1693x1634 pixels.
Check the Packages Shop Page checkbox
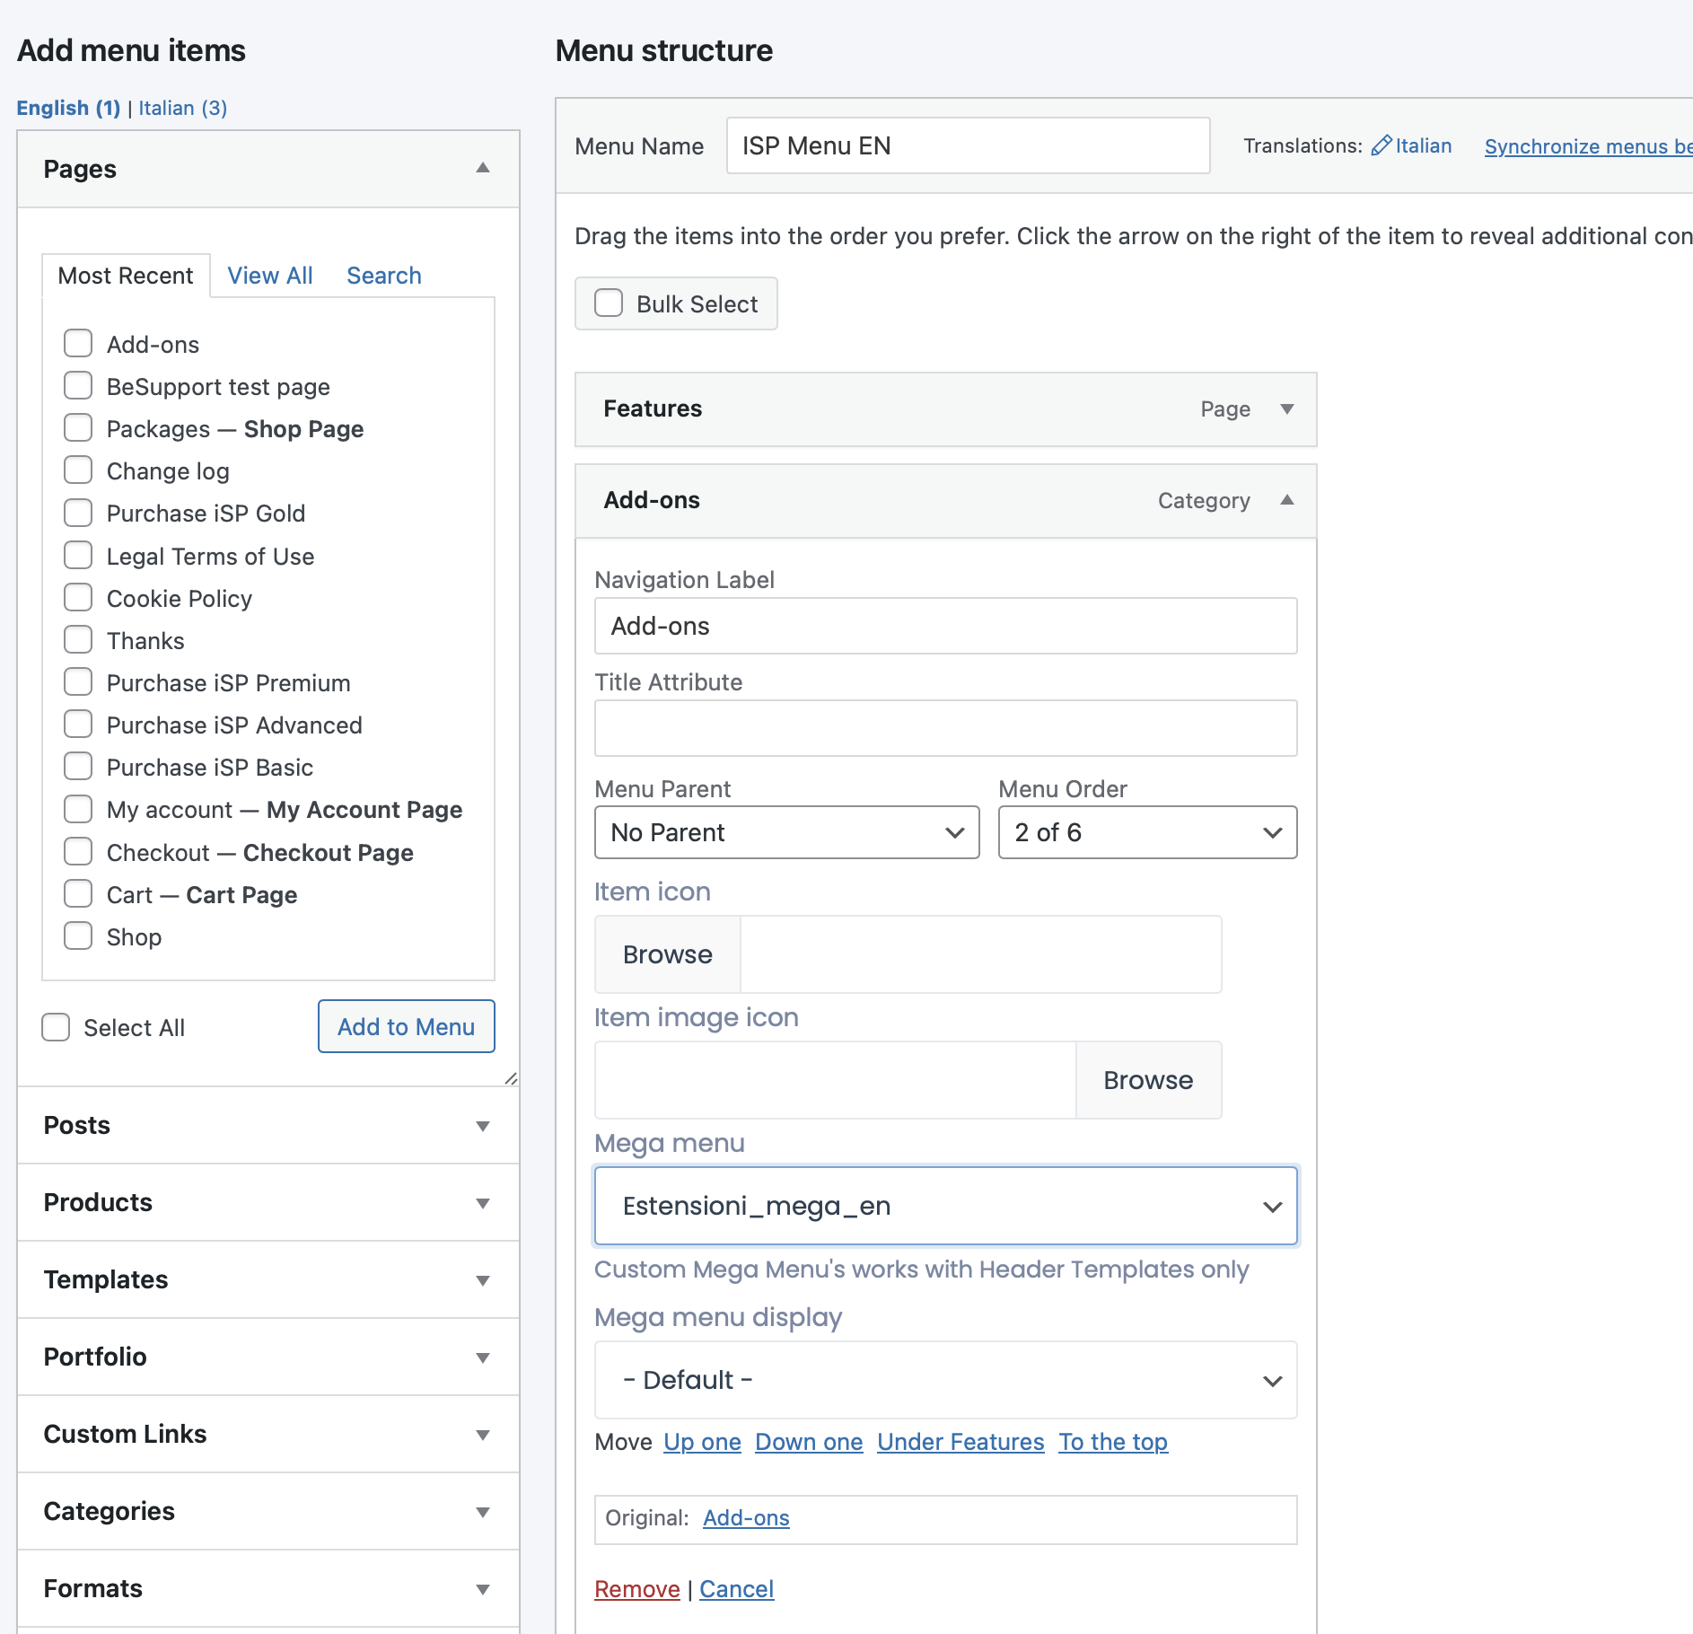78,427
